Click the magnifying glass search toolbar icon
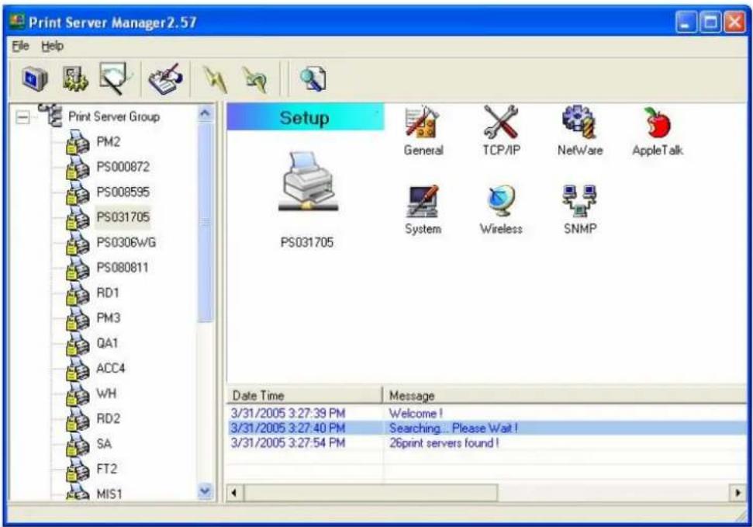 [x=313, y=79]
